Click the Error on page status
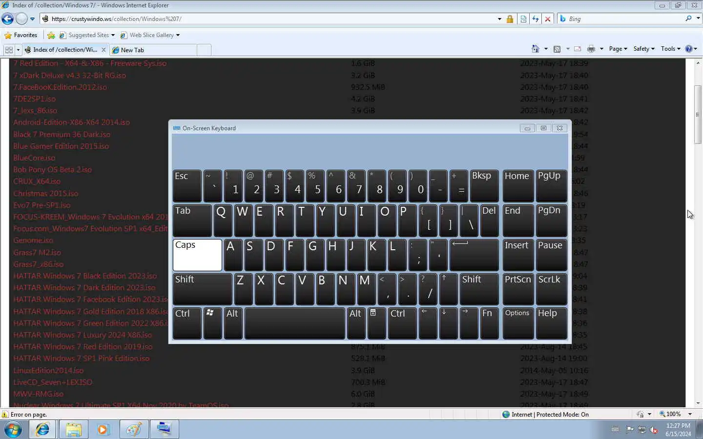 point(24,415)
